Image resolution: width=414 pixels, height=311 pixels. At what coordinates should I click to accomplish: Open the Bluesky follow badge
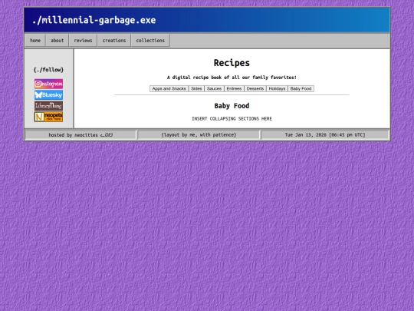click(48, 95)
